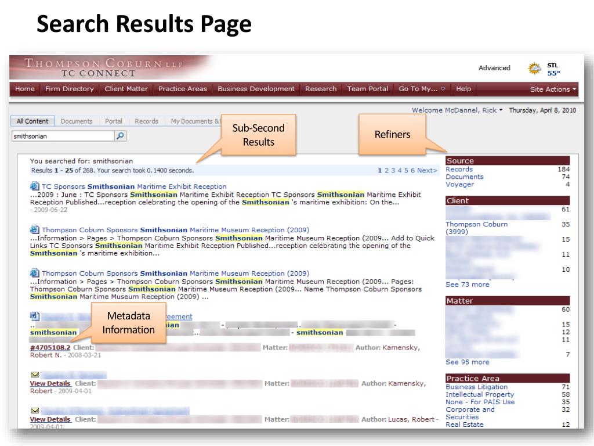Refine by Records under Source
Screen dimensions: 594x446
click(459, 169)
